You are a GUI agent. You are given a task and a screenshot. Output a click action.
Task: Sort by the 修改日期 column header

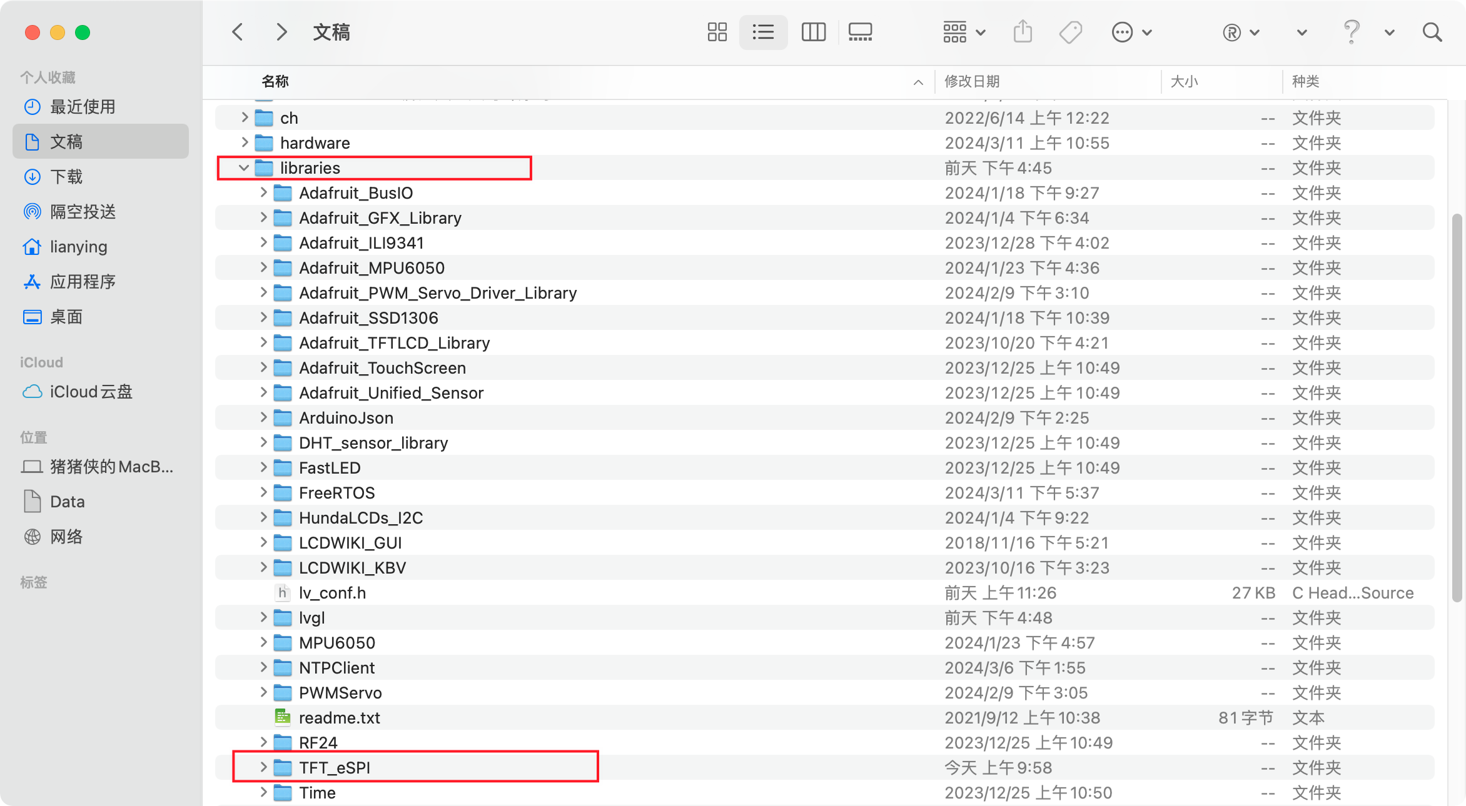[972, 81]
